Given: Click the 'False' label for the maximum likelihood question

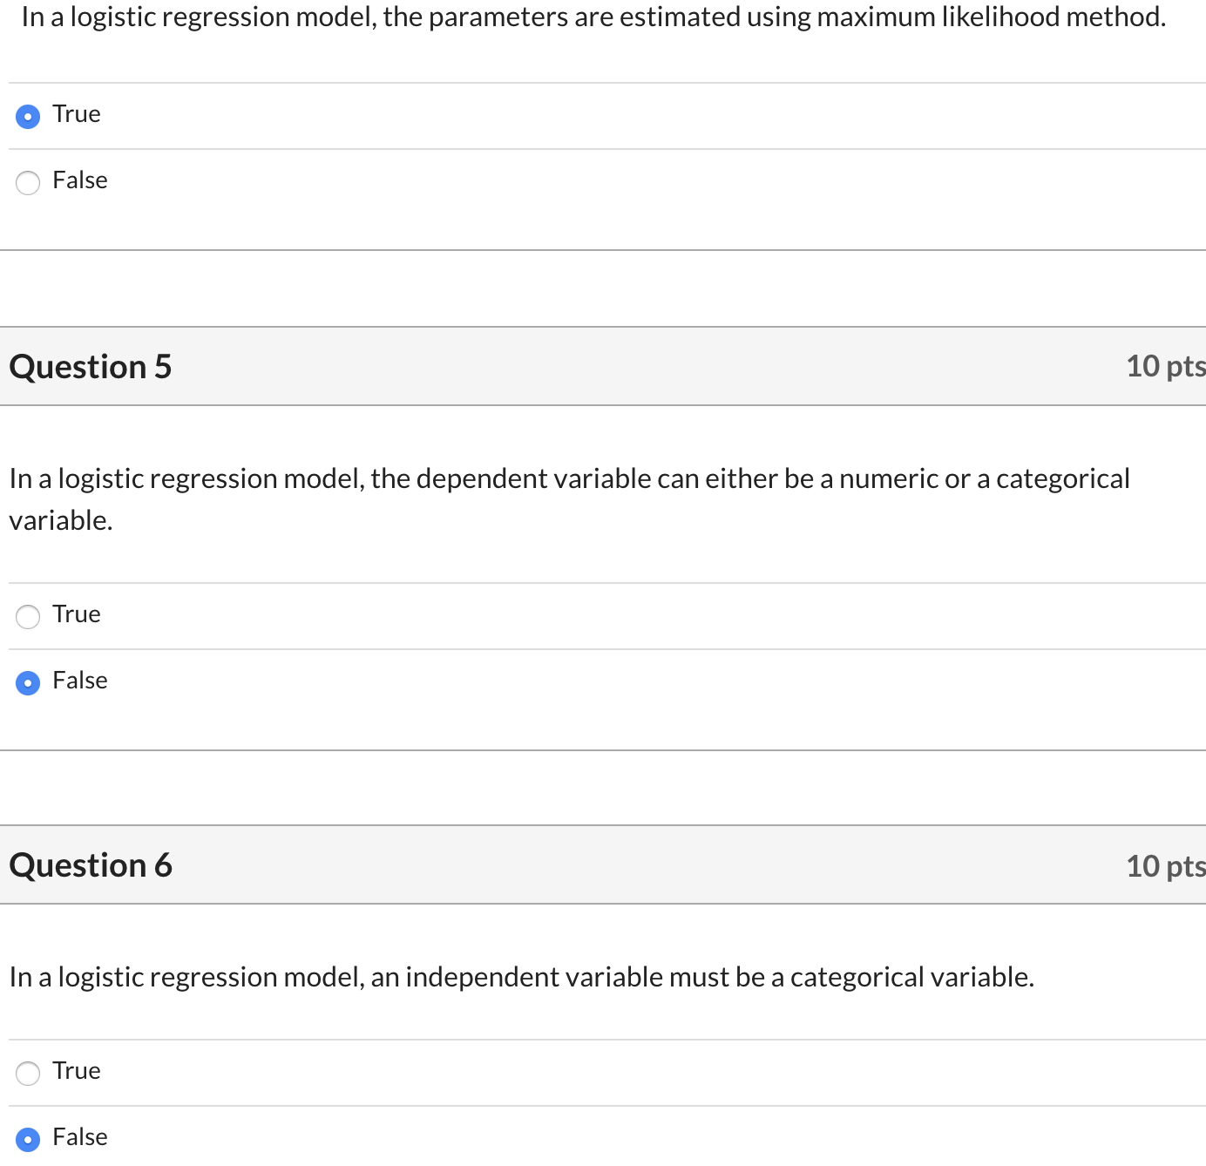Looking at the screenshot, I should pos(80,180).
